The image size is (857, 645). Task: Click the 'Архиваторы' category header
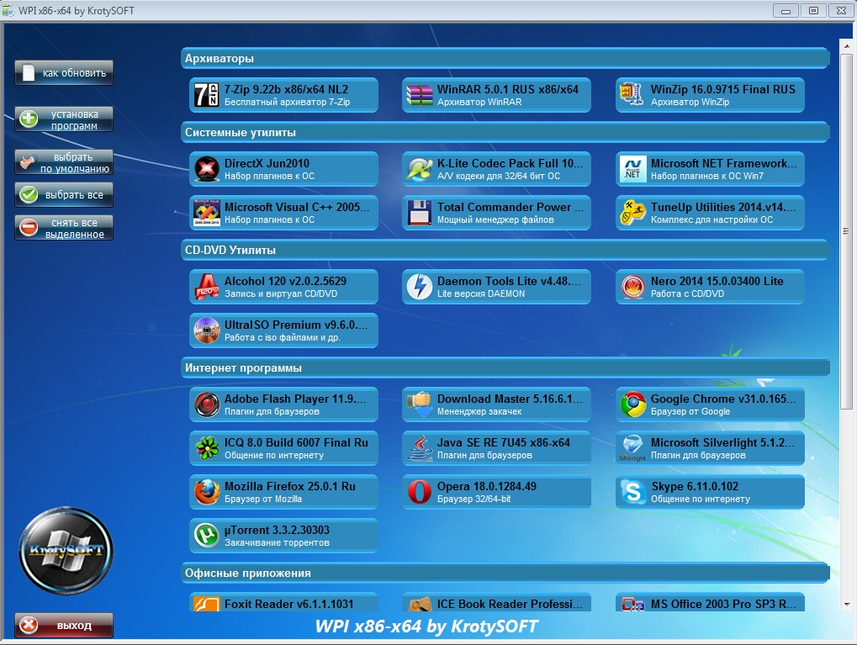coord(505,58)
